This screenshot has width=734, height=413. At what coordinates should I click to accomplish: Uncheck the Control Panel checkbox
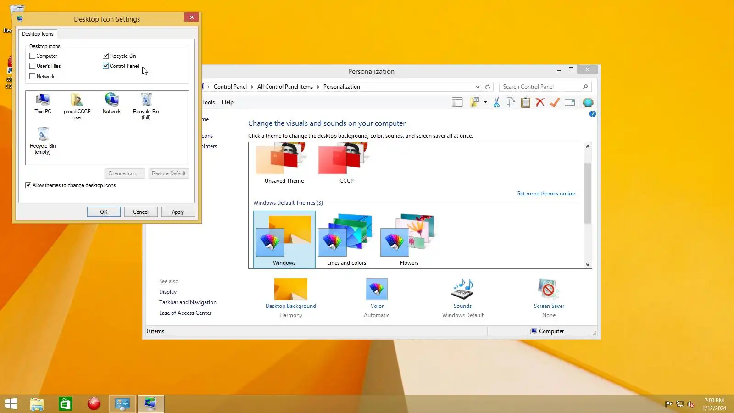[x=106, y=66]
